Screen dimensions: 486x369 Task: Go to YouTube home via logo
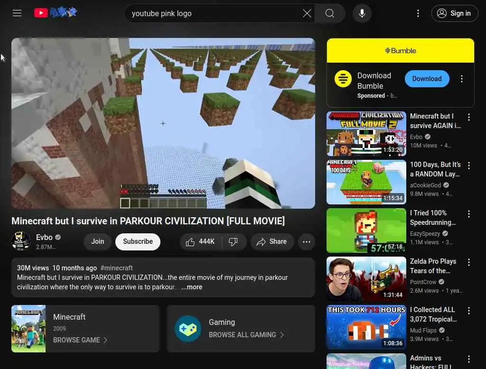coord(56,13)
